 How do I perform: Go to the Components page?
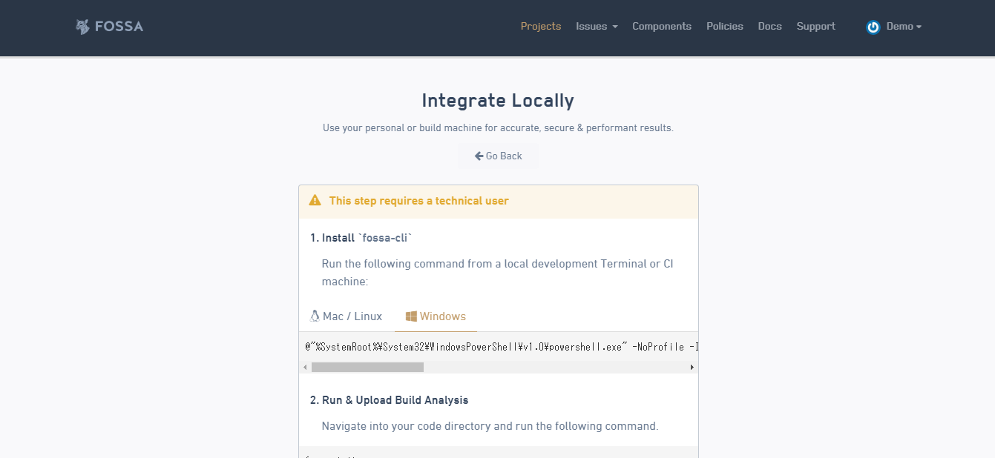pos(661,27)
